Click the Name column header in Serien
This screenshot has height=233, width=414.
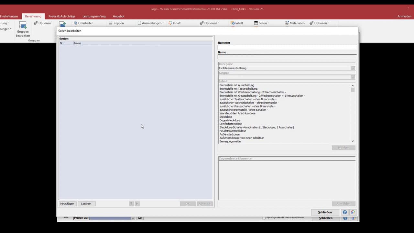[x=143, y=43]
